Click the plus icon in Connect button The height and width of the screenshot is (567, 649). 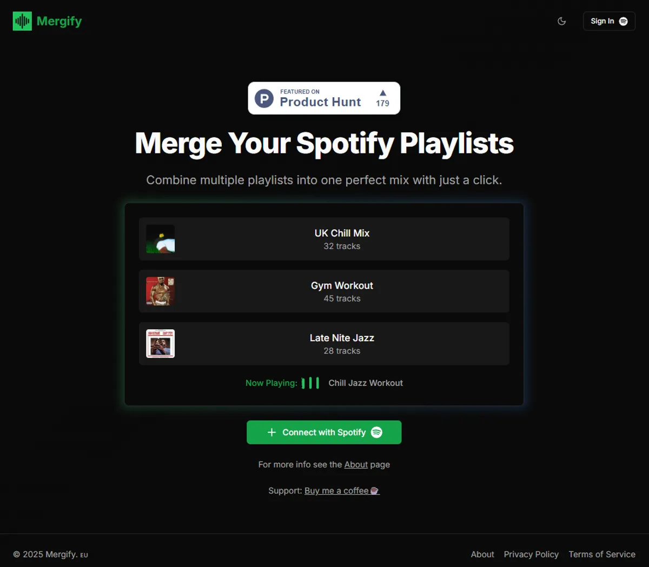click(x=272, y=432)
